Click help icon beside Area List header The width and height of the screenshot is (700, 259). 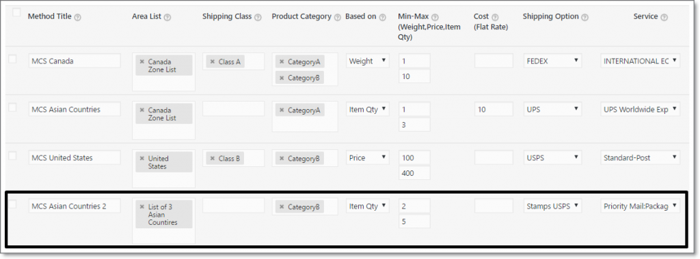[x=167, y=17]
